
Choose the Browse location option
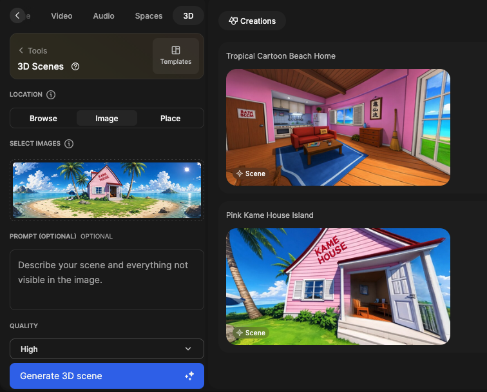(44, 119)
